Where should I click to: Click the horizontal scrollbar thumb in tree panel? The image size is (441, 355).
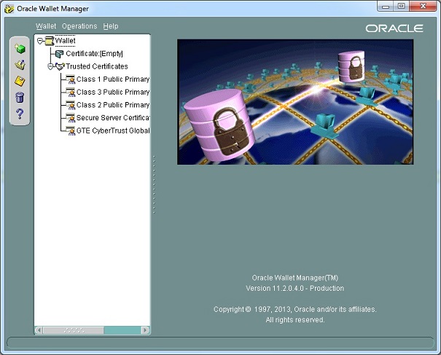[x=74, y=330]
